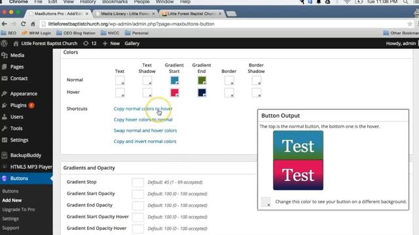This screenshot has height=235, width=419.
Task: Open the New content menu
Action: [x=111, y=43]
